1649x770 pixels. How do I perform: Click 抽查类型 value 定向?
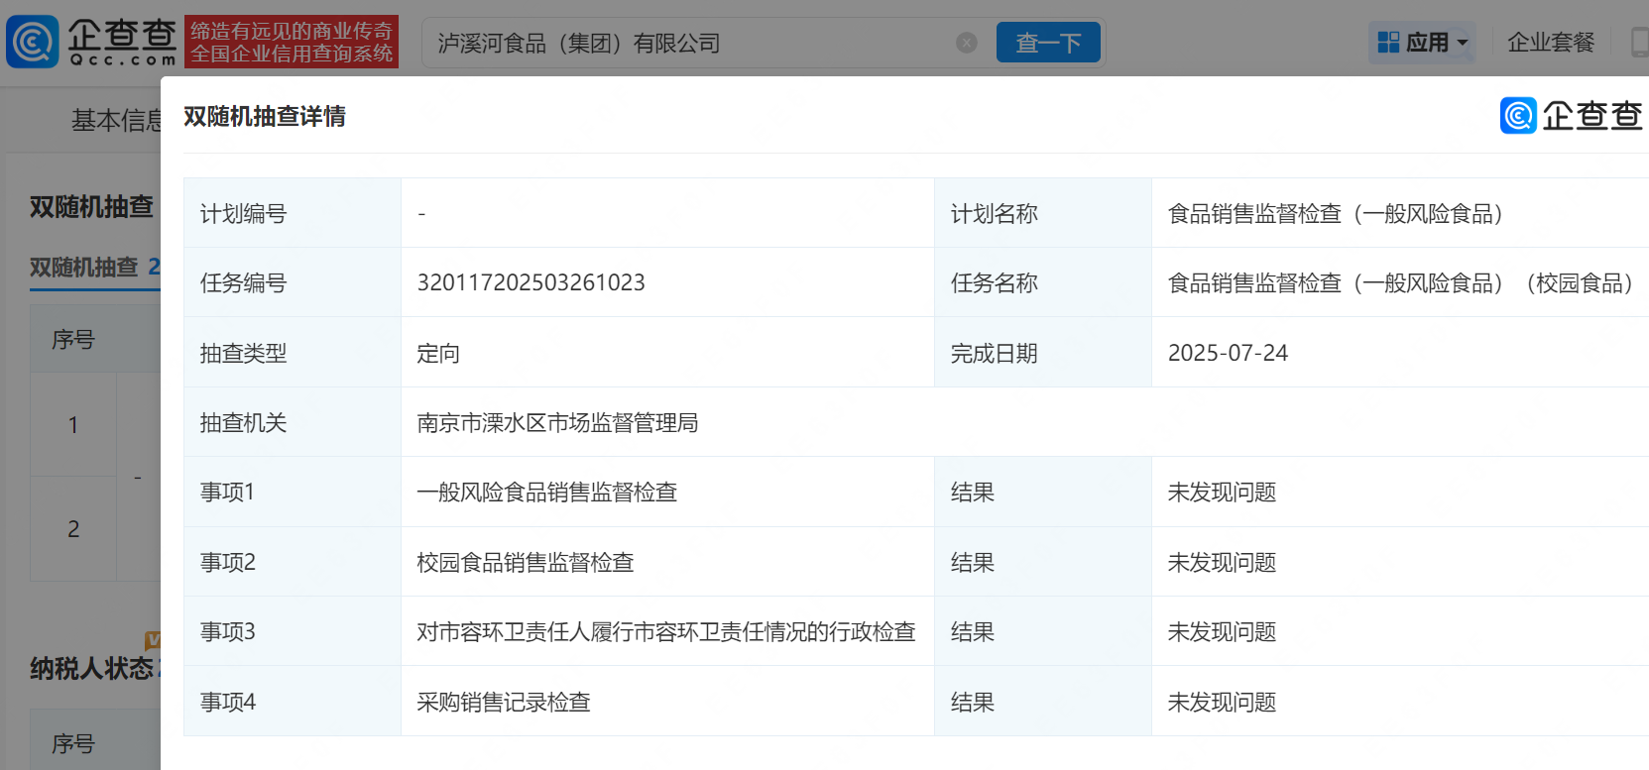pyautogui.click(x=438, y=354)
